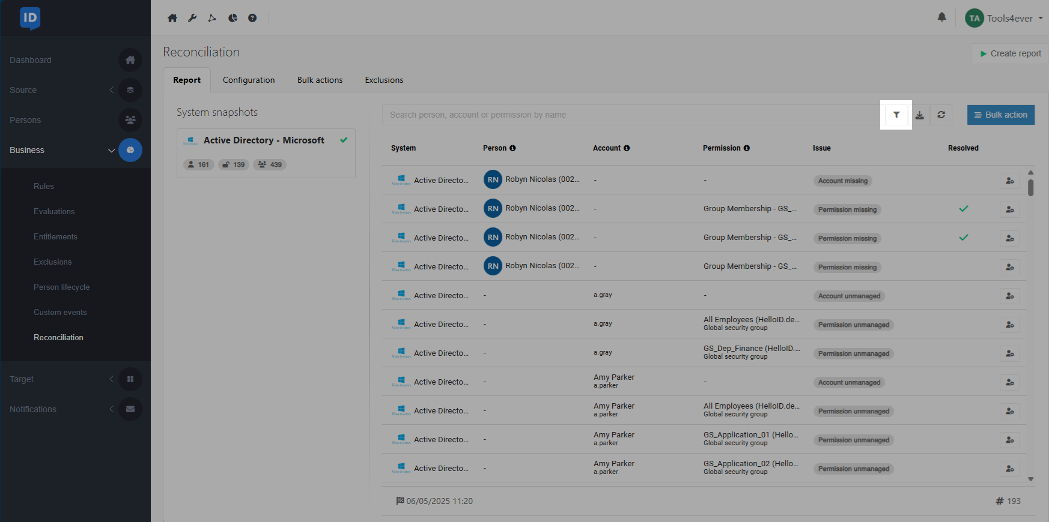The width and height of the screenshot is (1049, 522).
Task: Download the reconciliation report
Action: point(919,115)
